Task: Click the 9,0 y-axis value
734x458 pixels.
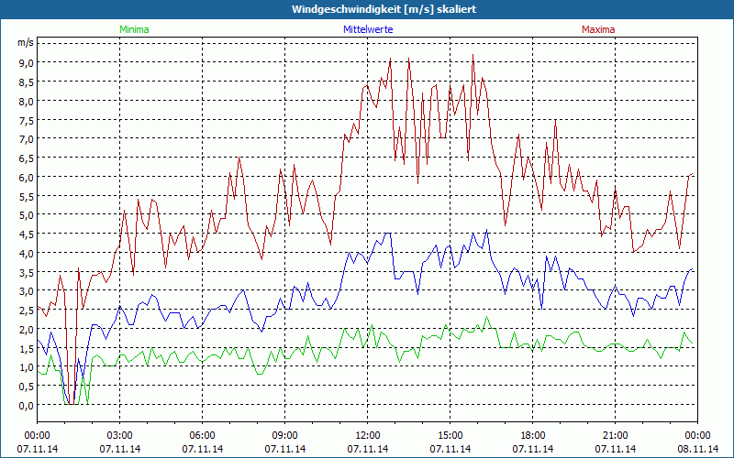Action: (27, 62)
